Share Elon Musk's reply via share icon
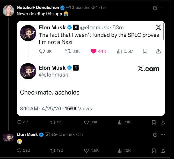Screen dimensions: 174x159 pos(163,150)
